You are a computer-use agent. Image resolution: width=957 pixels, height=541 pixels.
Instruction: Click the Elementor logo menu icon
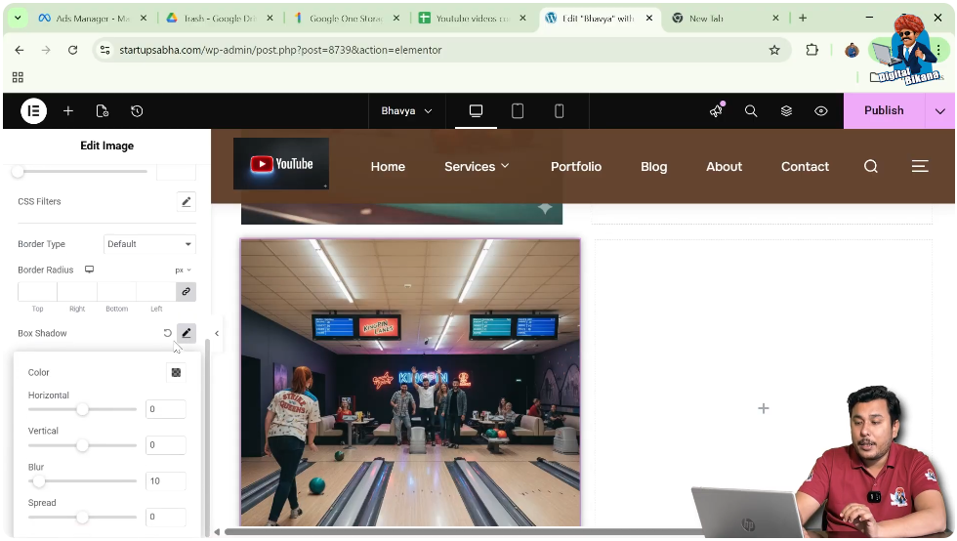(x=34, y=111)
